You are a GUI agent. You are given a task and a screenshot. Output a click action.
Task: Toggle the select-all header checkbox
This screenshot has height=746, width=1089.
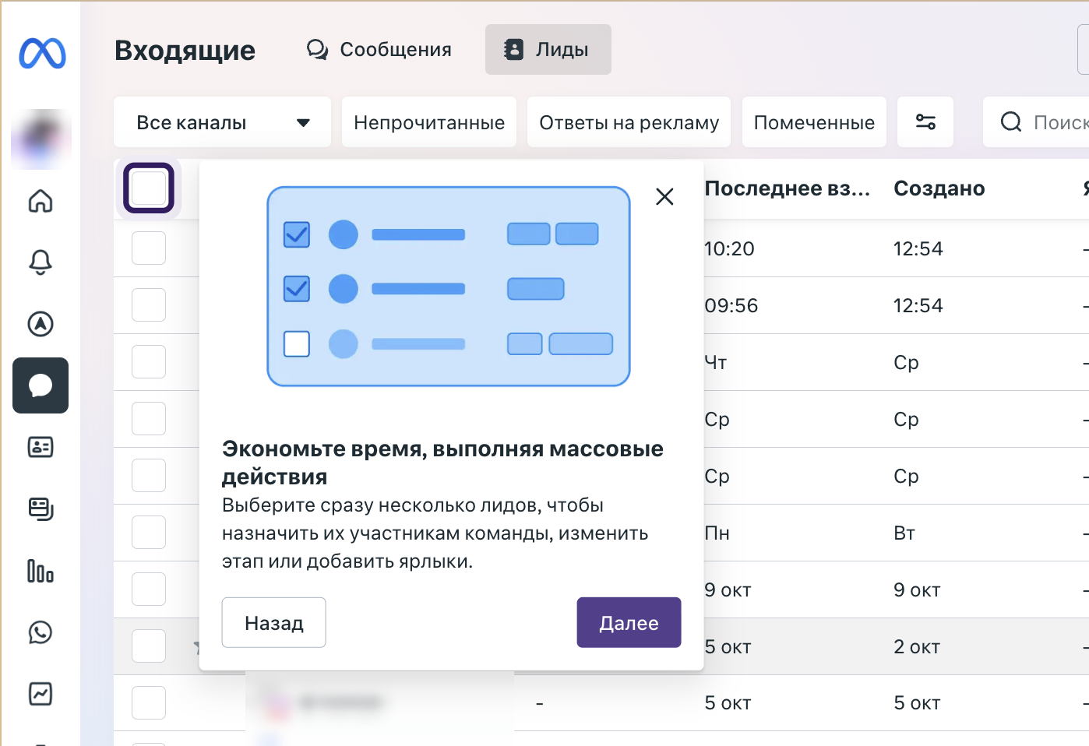[149, 188]
